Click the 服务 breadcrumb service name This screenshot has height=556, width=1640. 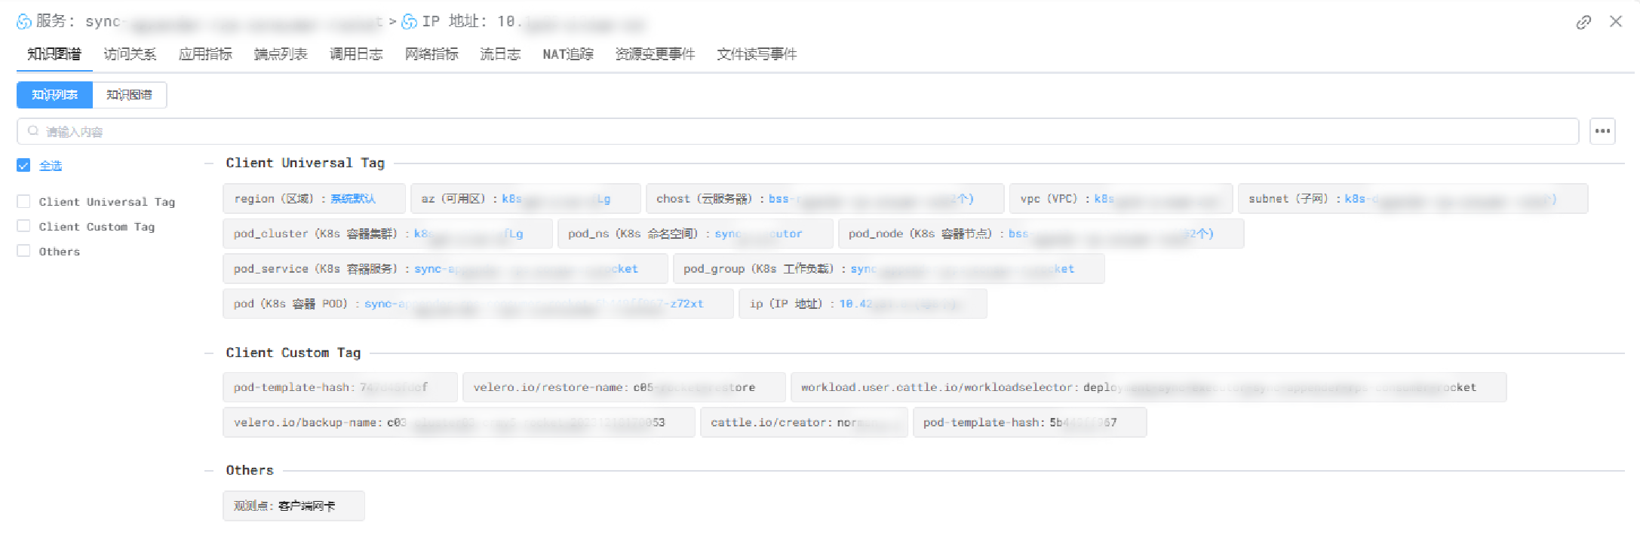[234, 22]
